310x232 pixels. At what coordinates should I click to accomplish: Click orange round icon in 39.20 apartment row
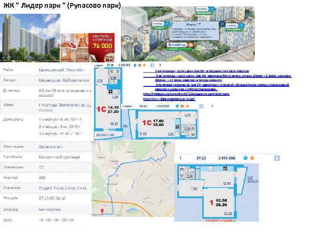pyautogui.click(x=252, y=158)
